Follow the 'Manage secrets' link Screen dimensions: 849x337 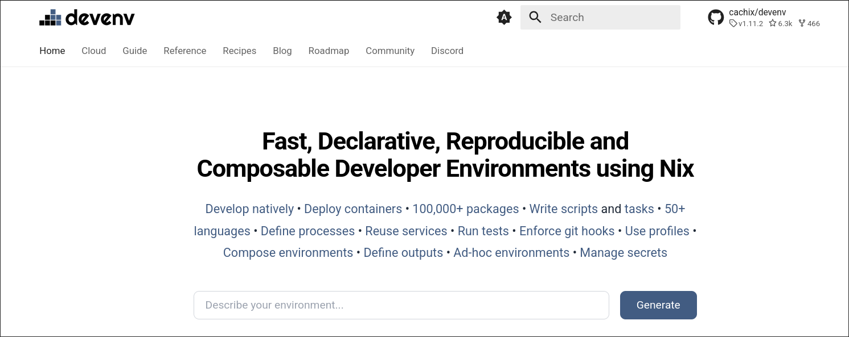pyautogui.click(x=623, y=252)
